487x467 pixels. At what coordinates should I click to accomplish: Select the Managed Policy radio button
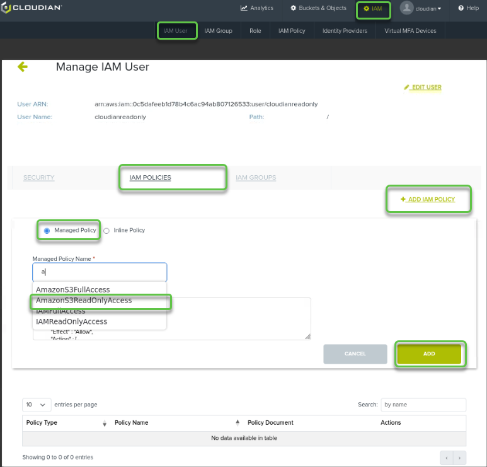pyautogui.click(x=47, y=231)
